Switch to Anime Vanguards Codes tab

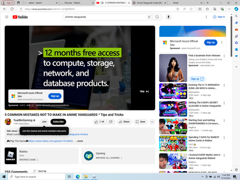point(150,3)
